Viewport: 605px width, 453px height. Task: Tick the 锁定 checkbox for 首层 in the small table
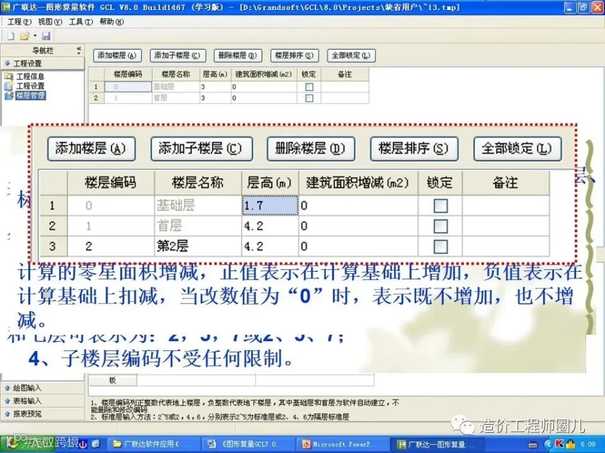tap(309, 98)
